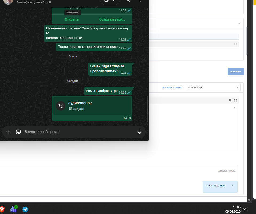Open the 'Консультация' template dropdown
This screenshot has width=256, height=214.
(213, 88)
